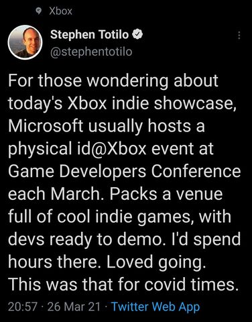Click the 26 Mar 21 date
This screenshot has width=252, height=322.
[74, 307]
